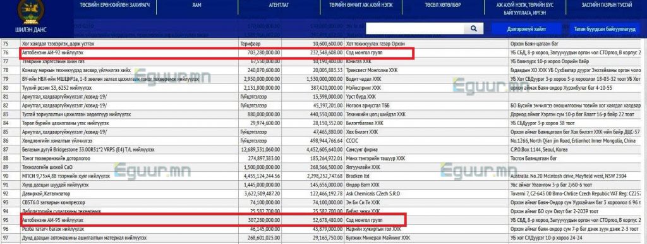Open Төсөл хөтөлбөр menu item

click(443, 6)
